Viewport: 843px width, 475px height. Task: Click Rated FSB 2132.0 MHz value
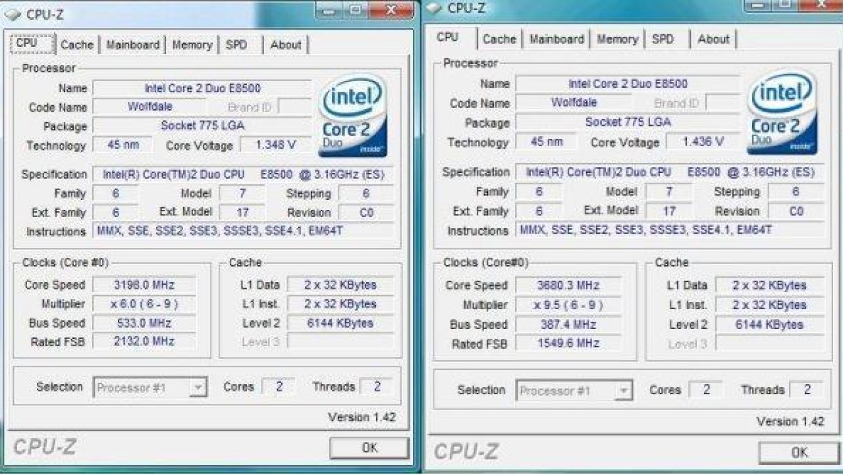point(144,341)
